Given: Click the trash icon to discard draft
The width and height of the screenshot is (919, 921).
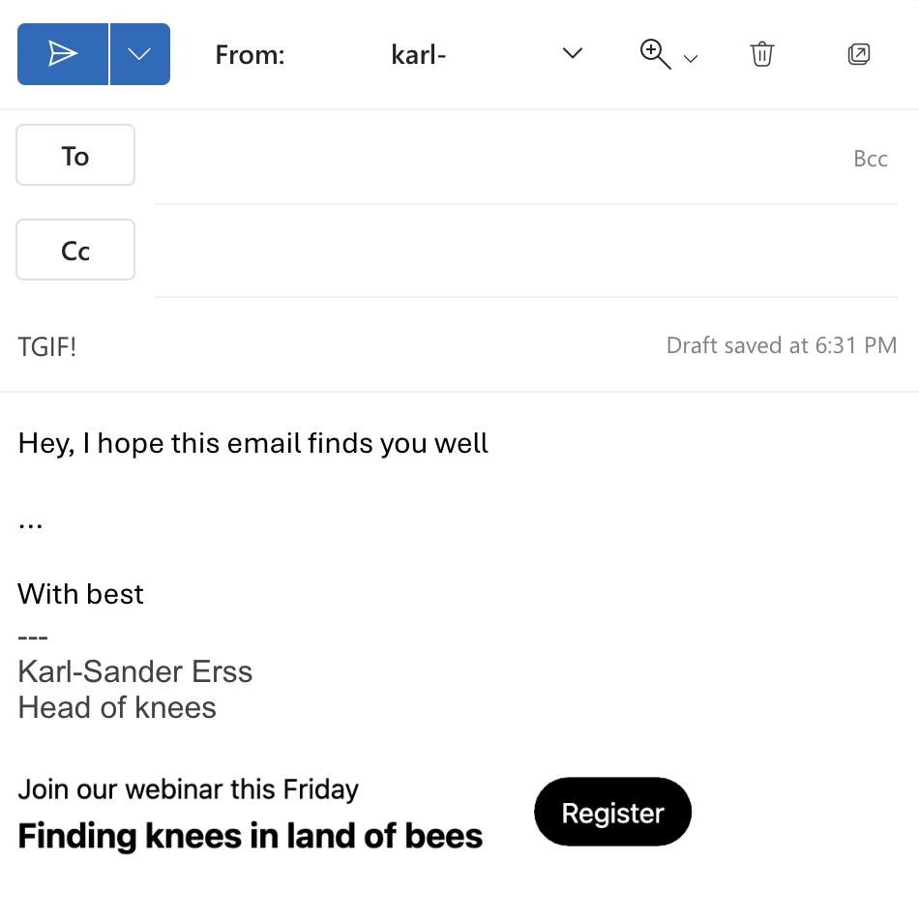Looking at the screenshot, I should click(761, 54).
